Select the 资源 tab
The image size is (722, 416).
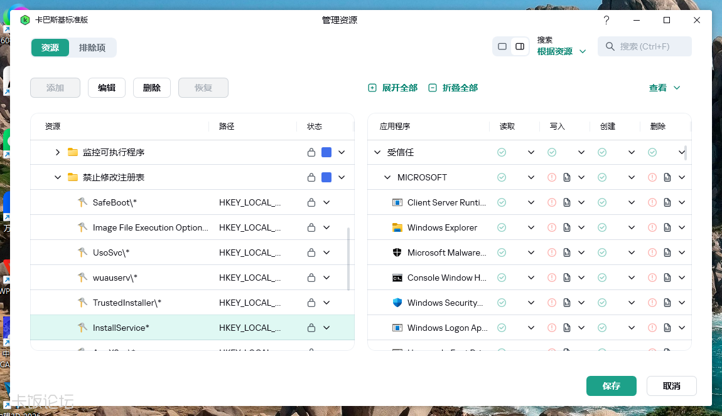(x=50, y=48)
